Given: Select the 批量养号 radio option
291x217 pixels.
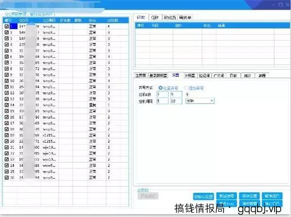Looking at the screenshot, I should [168, 88].
